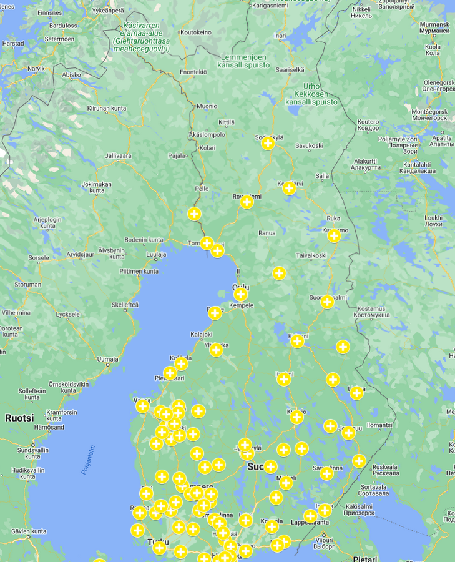Image resolution: width=455 pixels, height=562 pixels.
Task: Click the yellow marker at Sodankylä
Action: pos(268,144)
